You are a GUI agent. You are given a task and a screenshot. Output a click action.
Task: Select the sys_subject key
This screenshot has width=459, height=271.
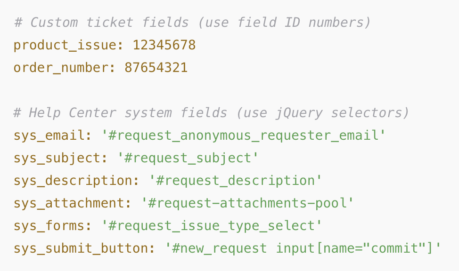pyautogui.click(x=57, y=158)
